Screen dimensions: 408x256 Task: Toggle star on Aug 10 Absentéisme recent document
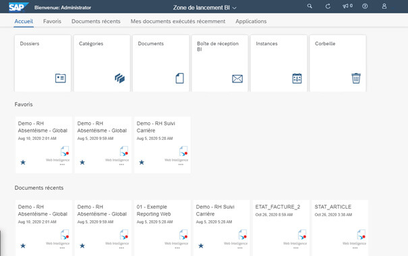tap(23, 246)
